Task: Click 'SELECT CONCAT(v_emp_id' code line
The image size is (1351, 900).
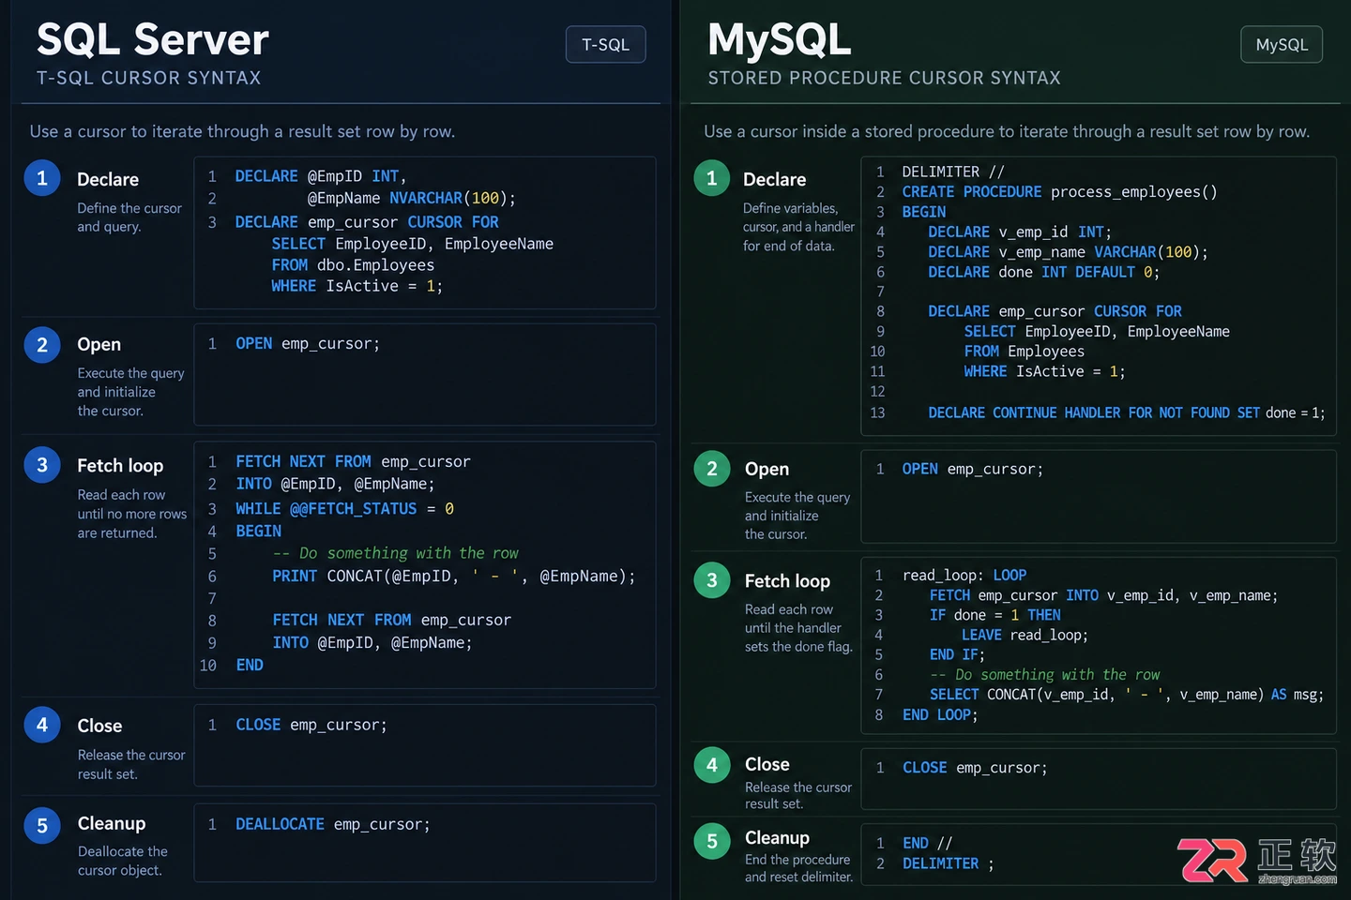Action: pos(1127,695)
